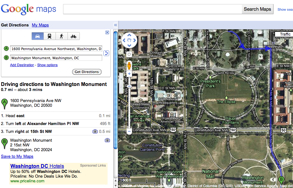
Task: Click President's Park map label
Action: 210,83
